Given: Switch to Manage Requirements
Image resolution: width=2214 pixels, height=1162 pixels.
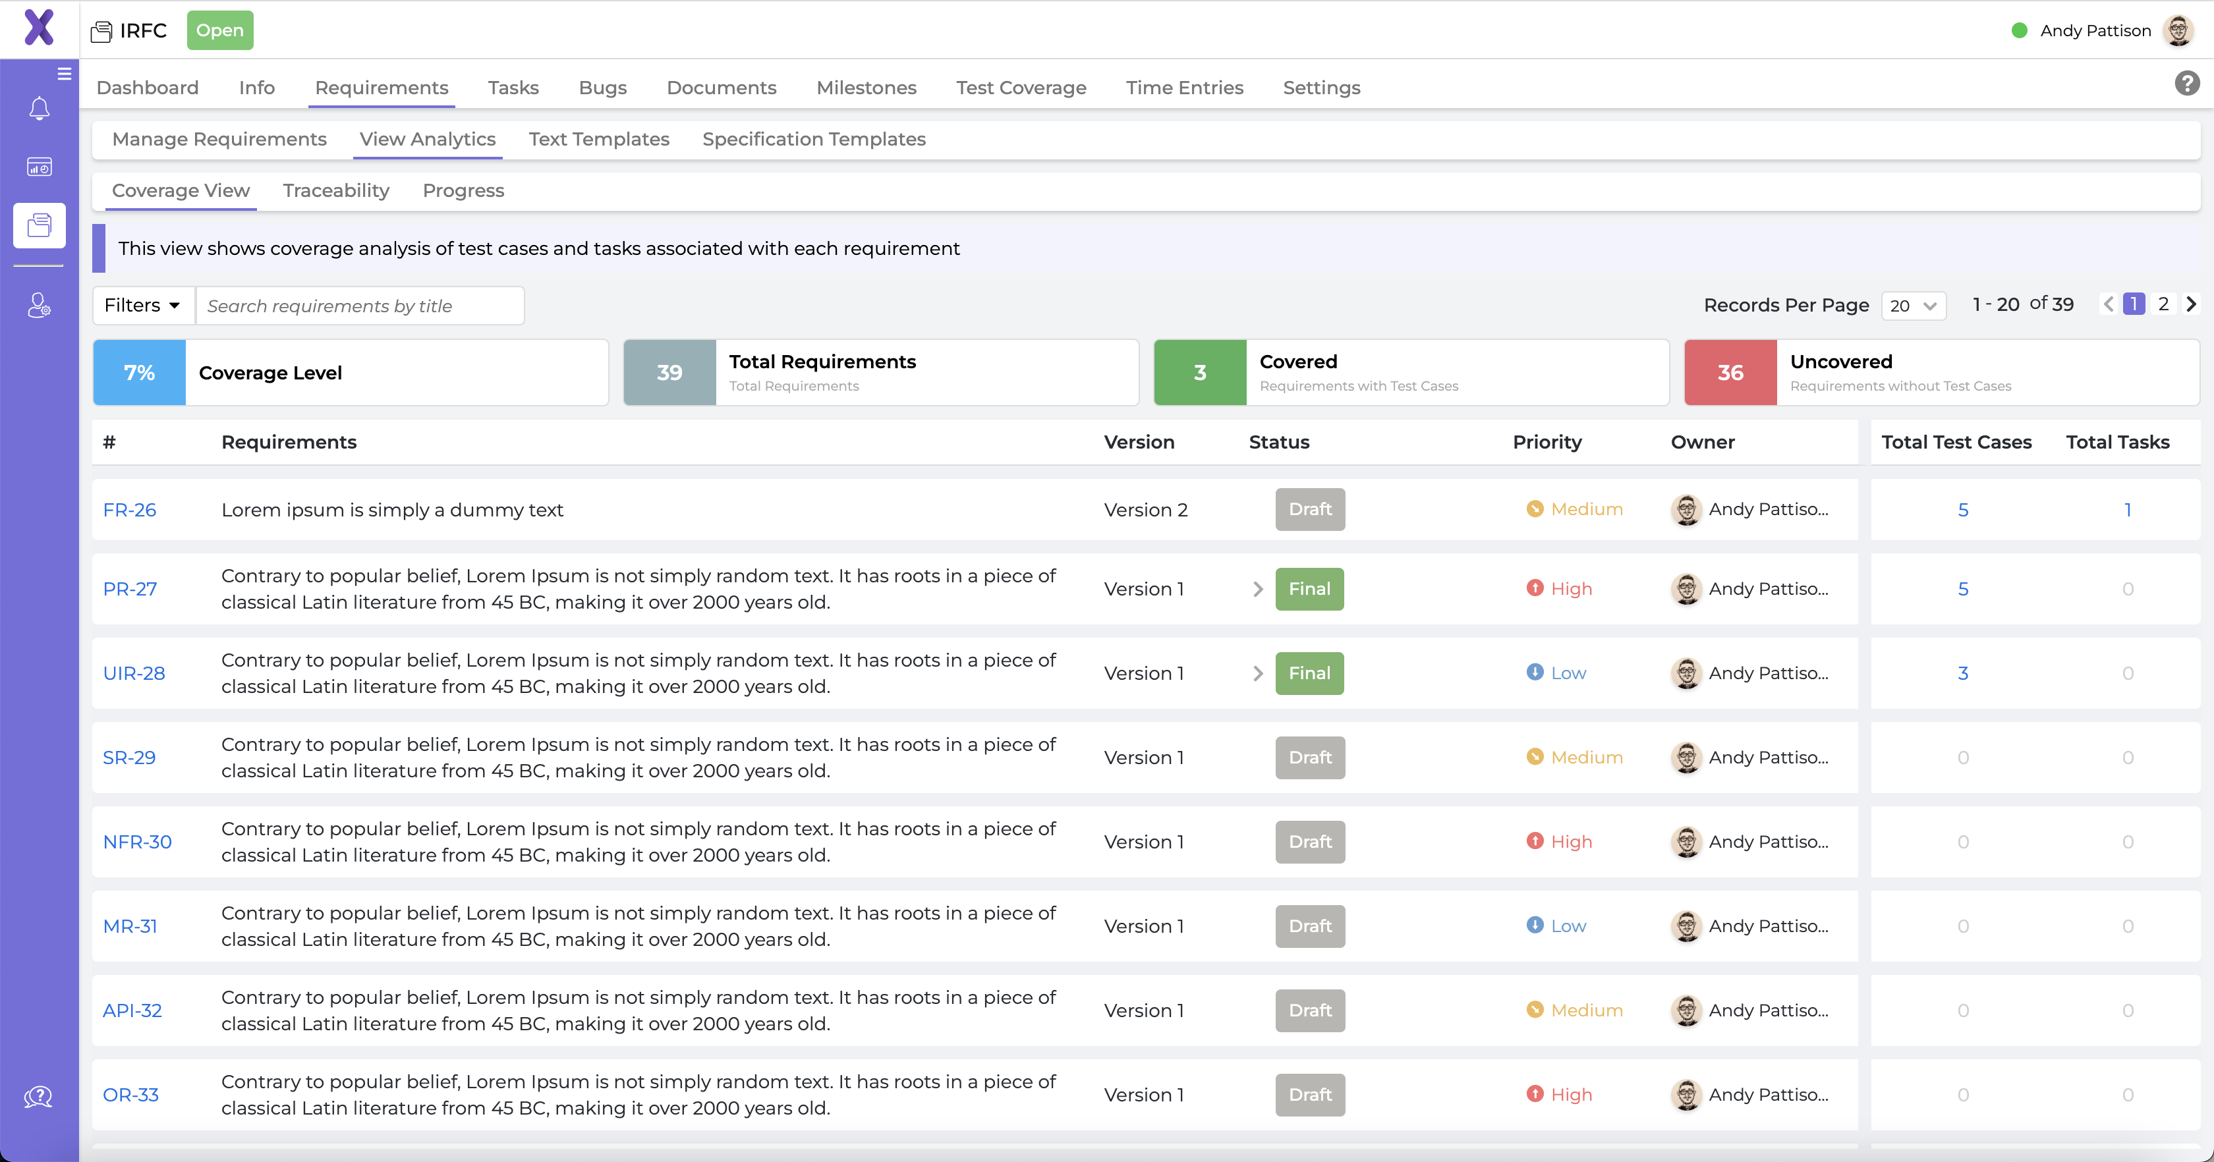Looking at the screenshot, I should (219, 138).
